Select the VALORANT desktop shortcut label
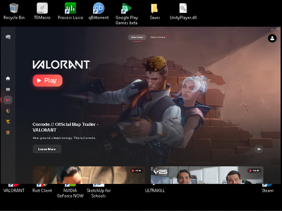This screenshot has height=211, width=282. (14, 190)
